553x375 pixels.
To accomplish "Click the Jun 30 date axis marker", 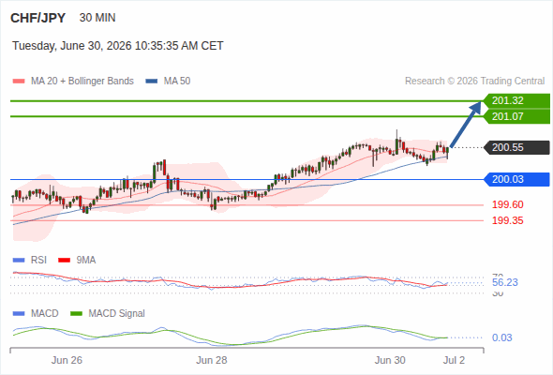I will click(390, 360).
